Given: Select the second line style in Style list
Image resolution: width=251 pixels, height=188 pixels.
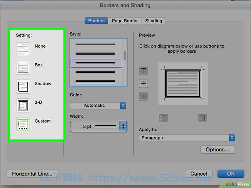Looking at the screenshot, I should [95, 54].
